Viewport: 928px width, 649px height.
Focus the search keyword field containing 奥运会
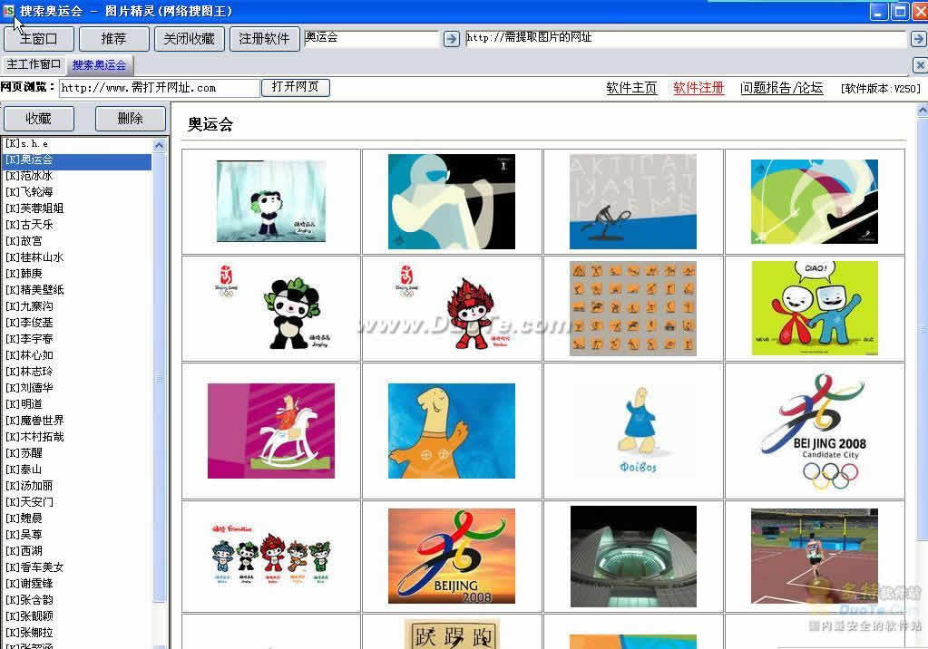[x=371, y=38]
